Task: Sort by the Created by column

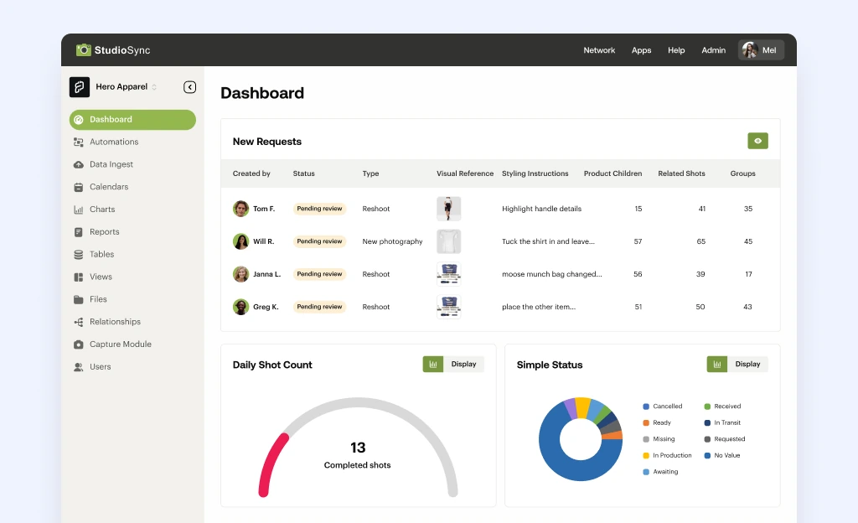Action: [x=251, y=173]
